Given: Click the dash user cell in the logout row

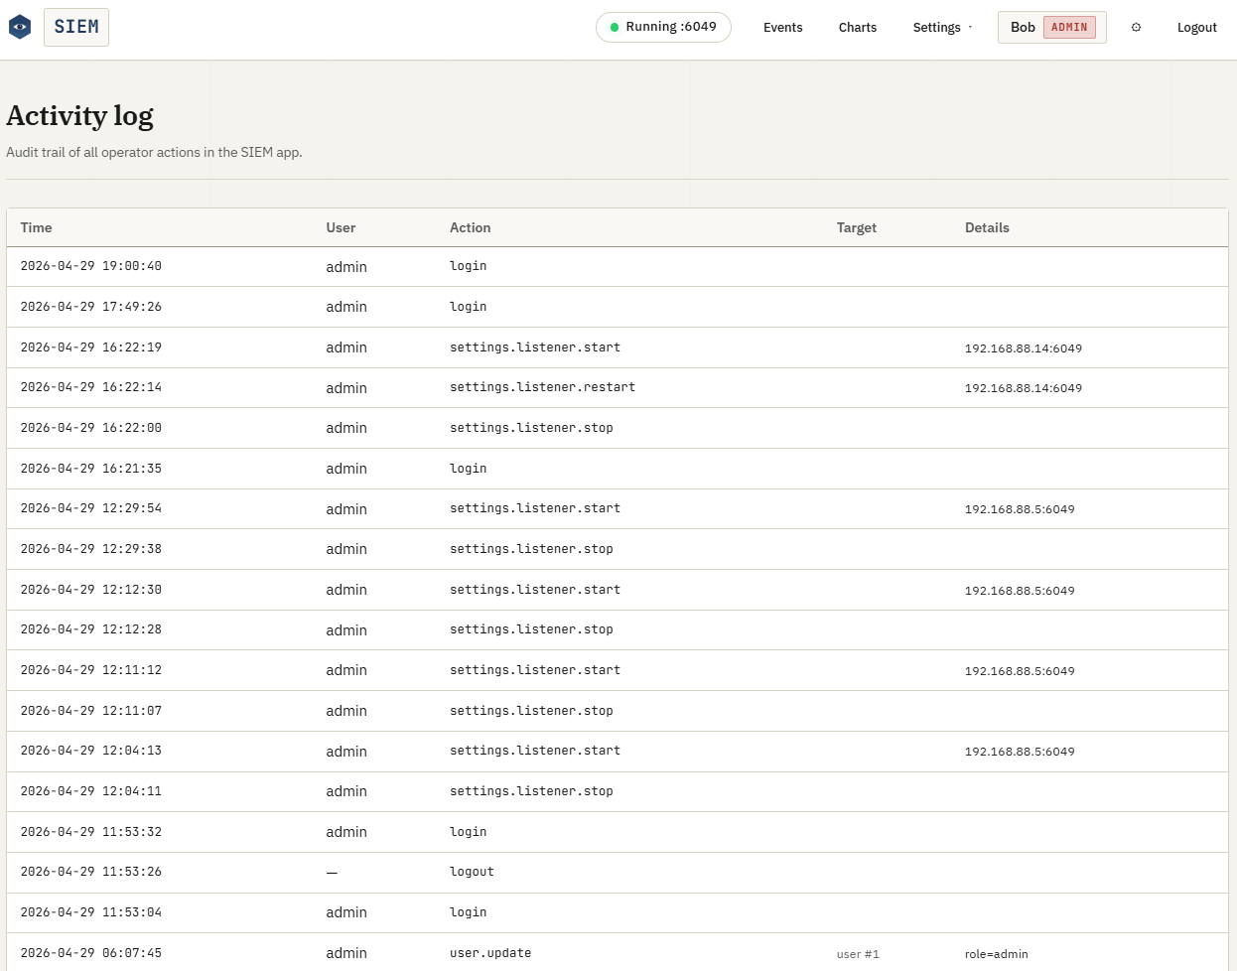Looking at the screenshot, I should [x=332, y=872].
